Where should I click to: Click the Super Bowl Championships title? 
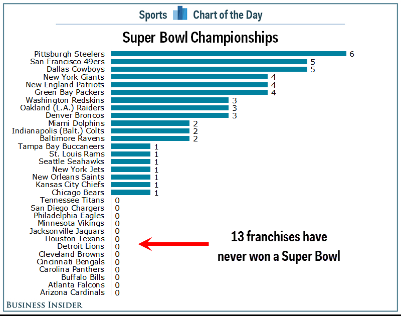coord(200,38)
